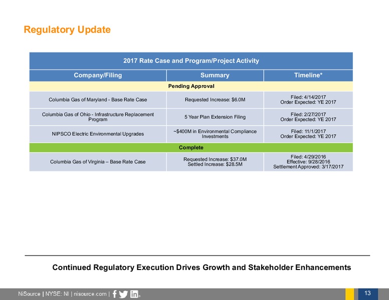This screenshot has width=389, height=300.
Task: Click the 'Filed: 4/14/2017' timeline cell
Action: 308,100
